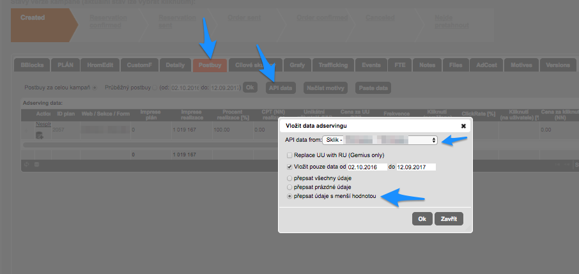The width and height of the screenshot is (579, 274).
Task: Click the end date field 12.09.2017 in dialog
Action: tap(415, 167)
